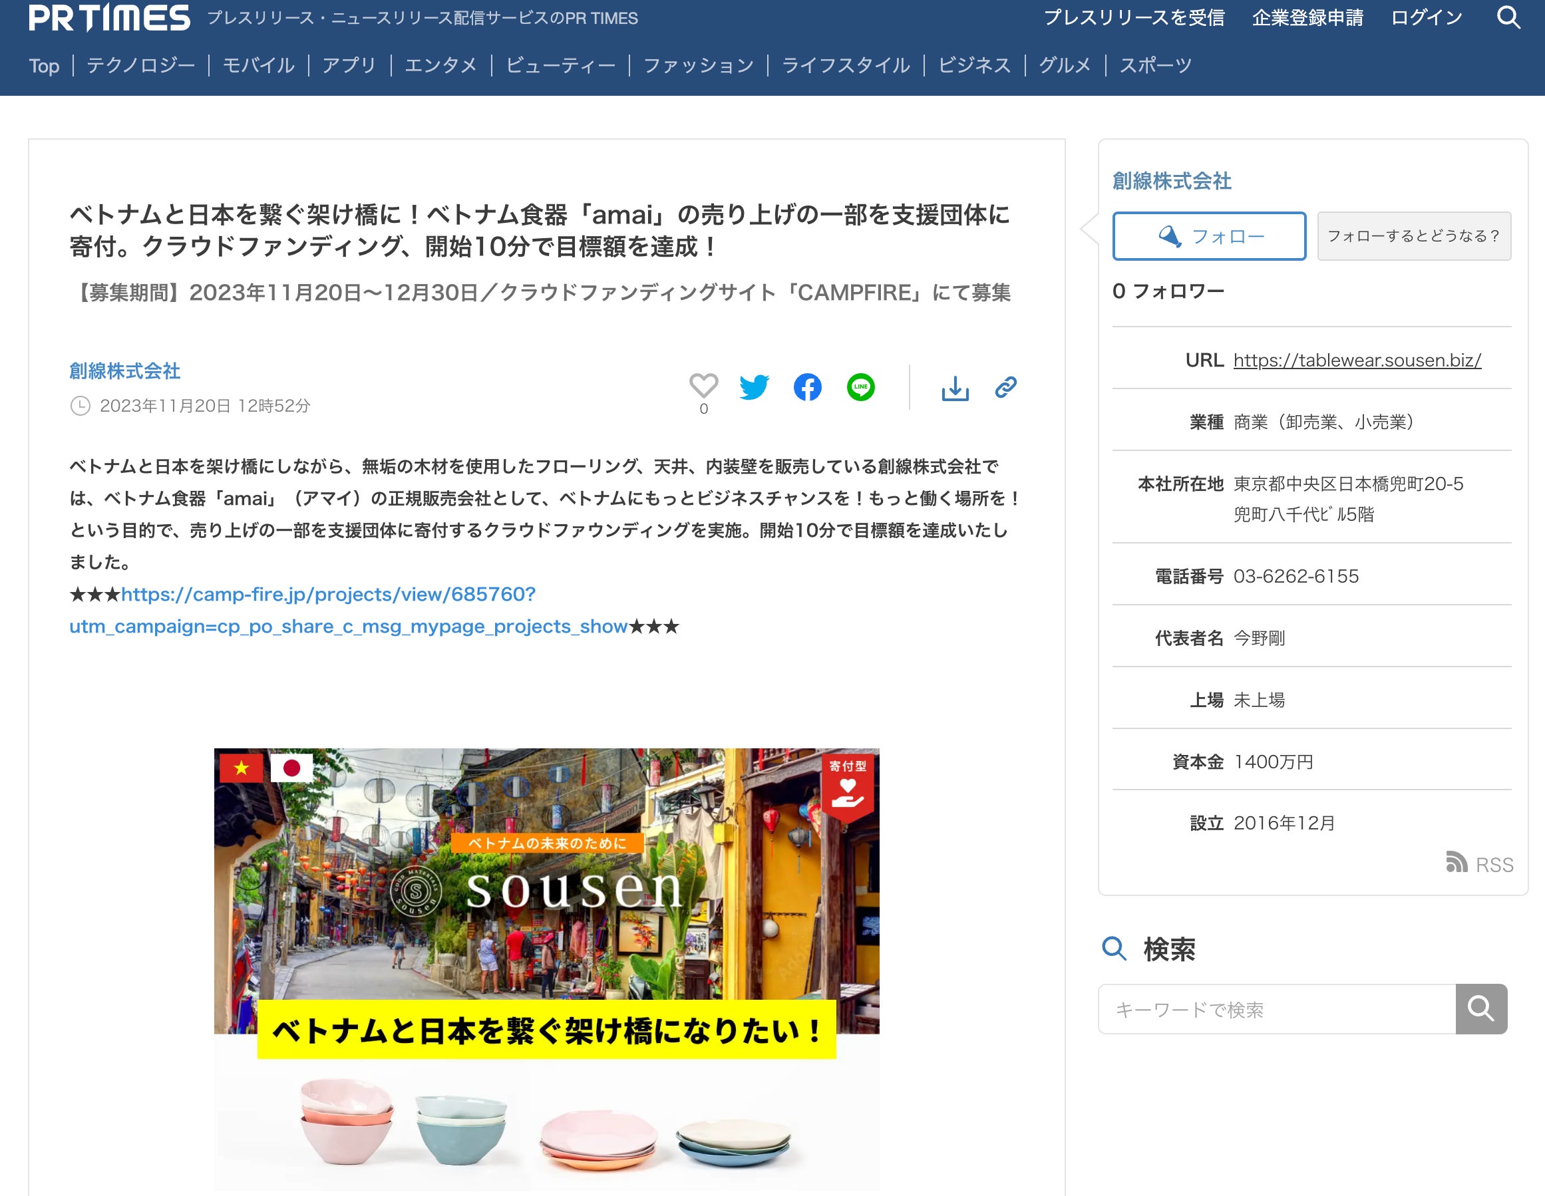1545x1196 pixels.
Task: Copy article link with chain icon
Action: (x=1005, y=387)
